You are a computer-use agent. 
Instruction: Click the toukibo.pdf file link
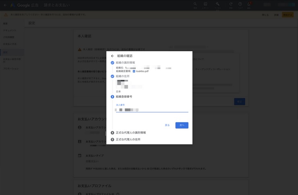coord(142,71)
